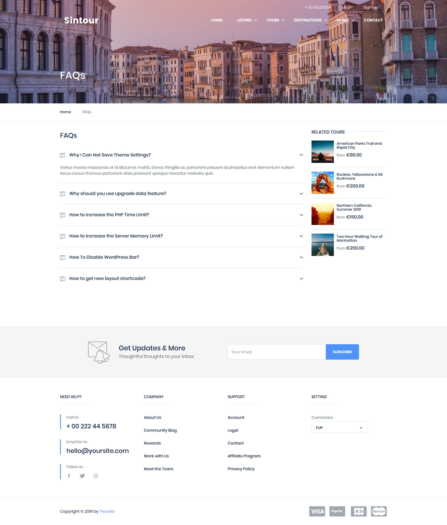Open Rockies, Yellowstone & Mt Rushmore title
Screen dimensions: 447x525
(360, 176)
